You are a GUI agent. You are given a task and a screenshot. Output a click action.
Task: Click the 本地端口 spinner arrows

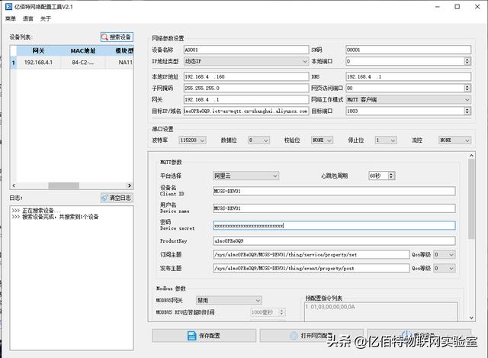[x=467, y=61]
